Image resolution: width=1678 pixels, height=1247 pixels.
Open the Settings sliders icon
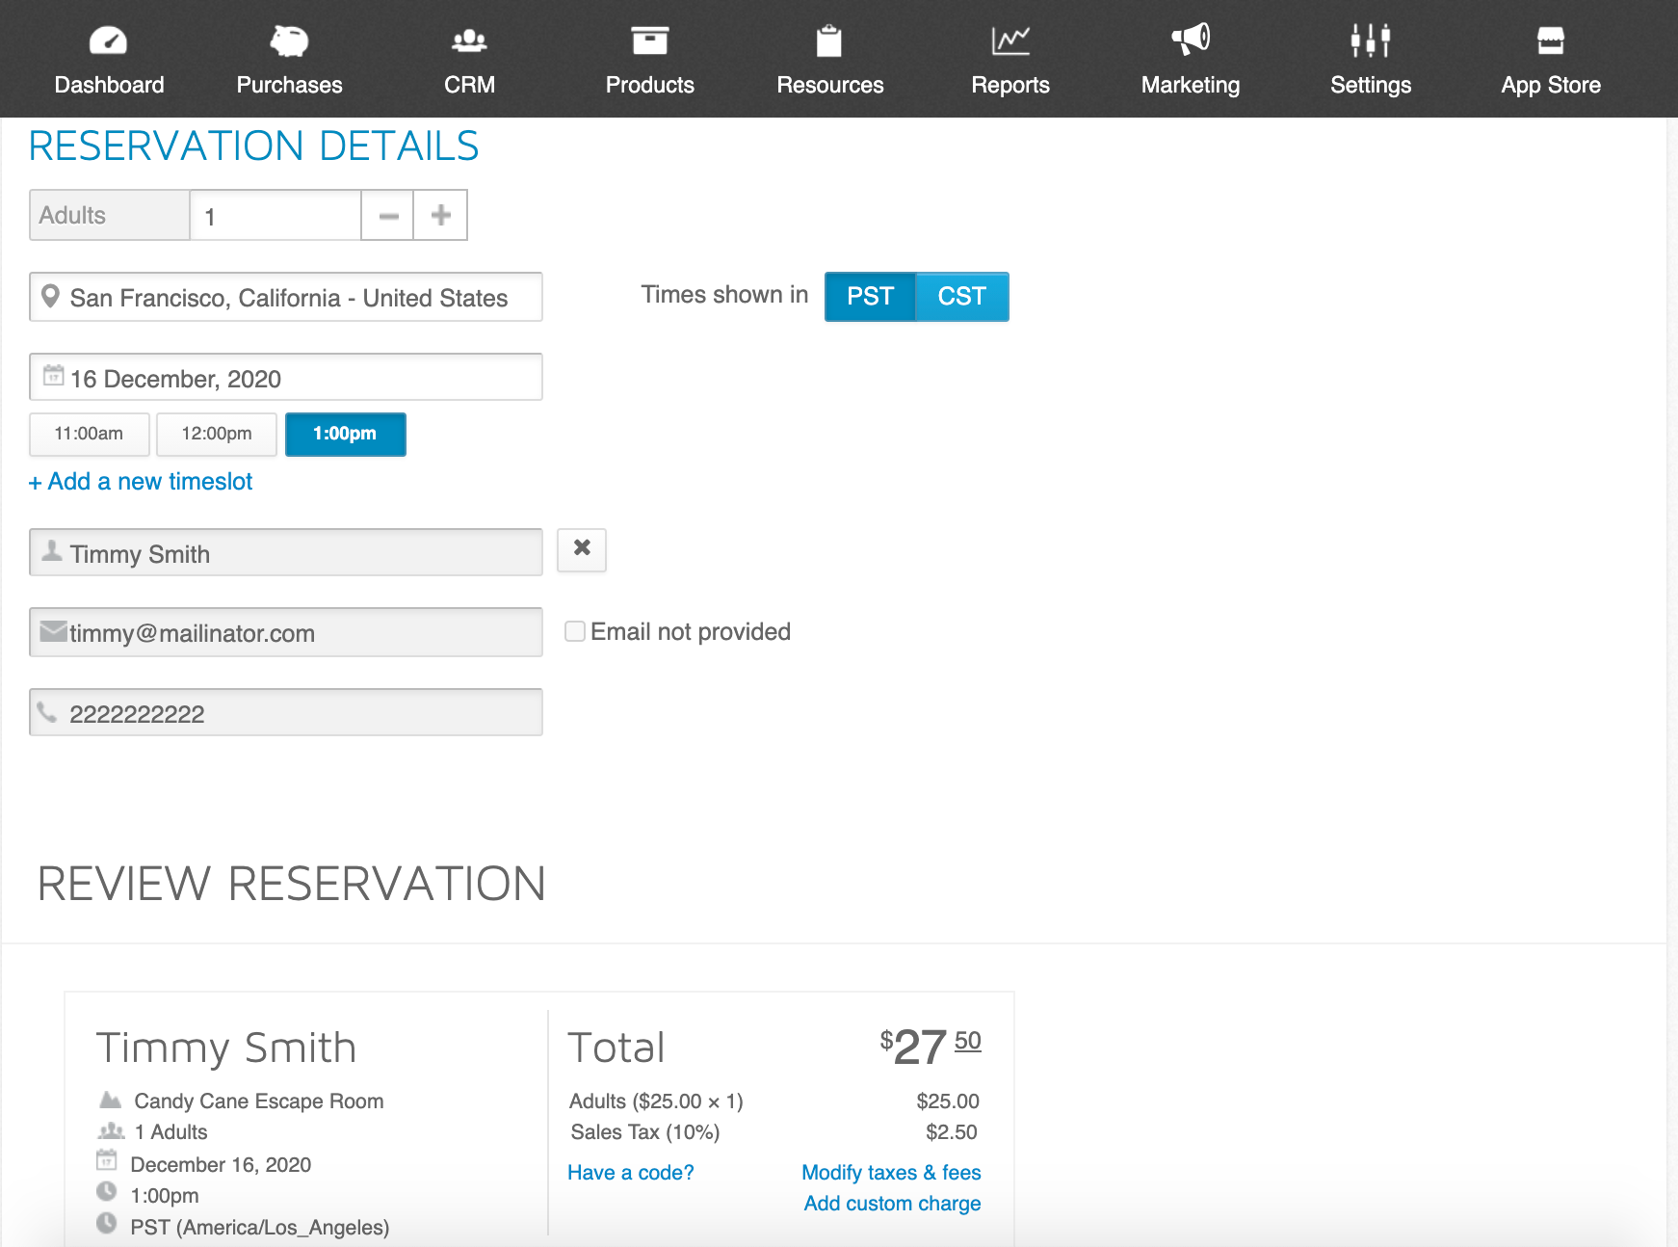(x=1371, y=40)
